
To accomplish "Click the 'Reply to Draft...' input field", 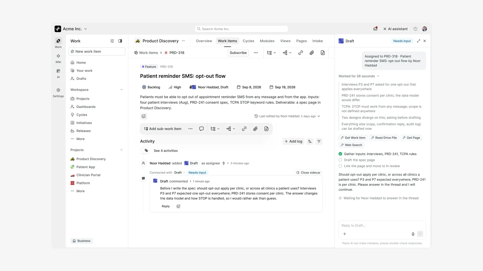I will [x=382, y=226].
